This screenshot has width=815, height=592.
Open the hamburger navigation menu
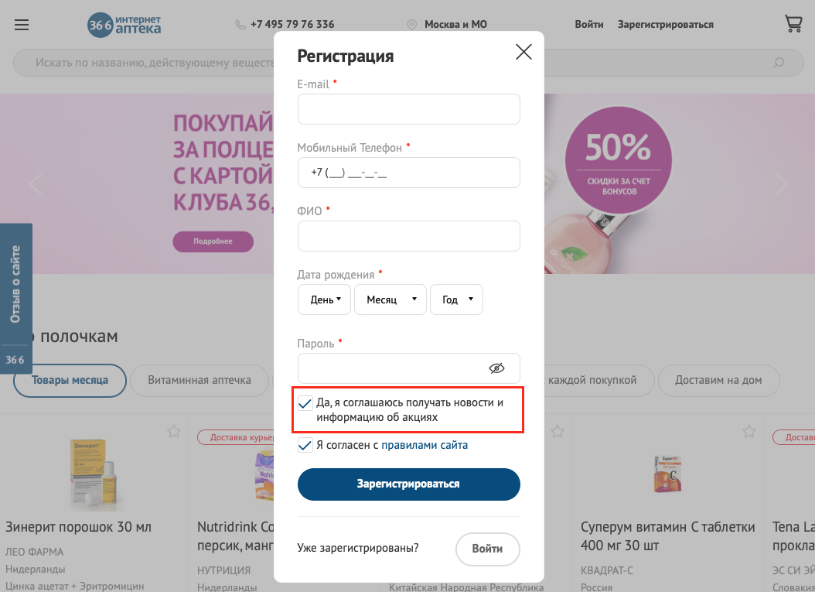click(21, 24)
